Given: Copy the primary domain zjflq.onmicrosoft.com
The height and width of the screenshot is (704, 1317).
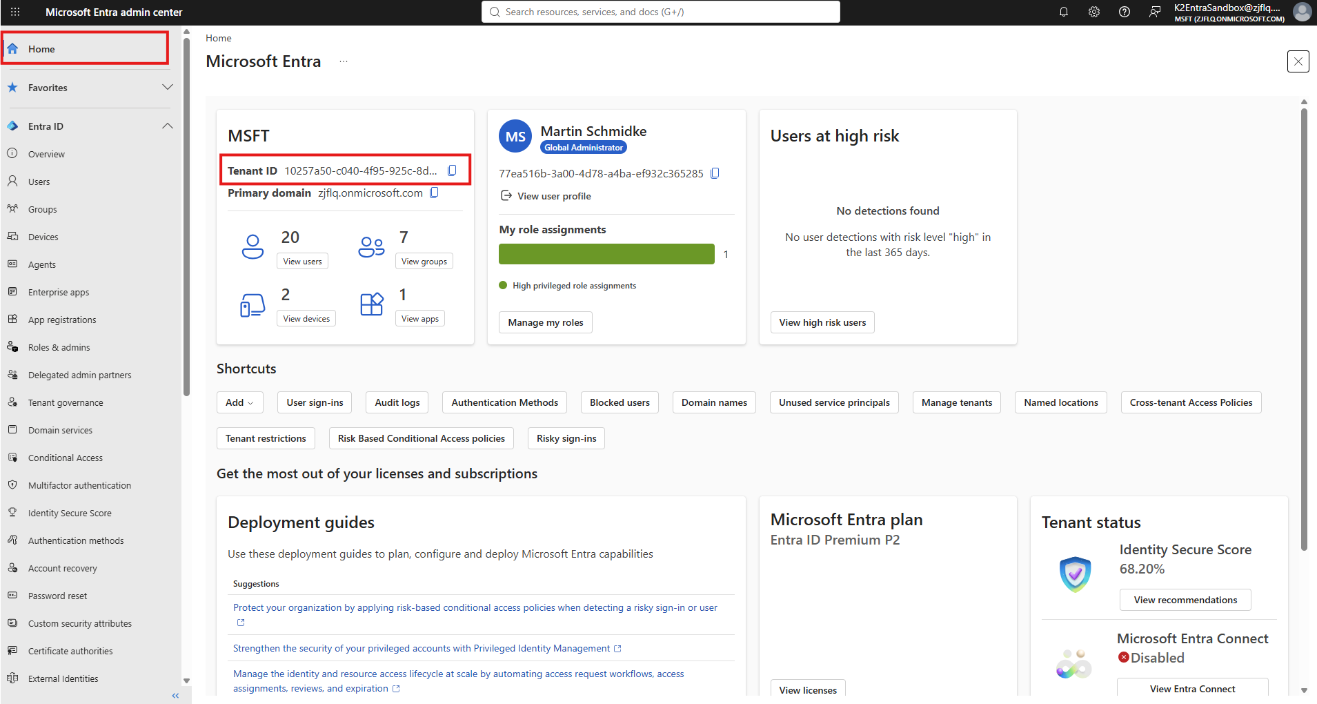Looking at the screenshot, I should (435, 193).
